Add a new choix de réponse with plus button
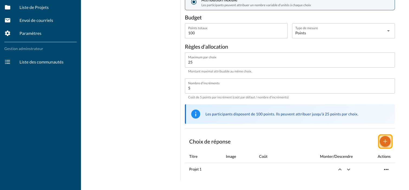This screenshot has width=409, height=190. pos(385,141)
